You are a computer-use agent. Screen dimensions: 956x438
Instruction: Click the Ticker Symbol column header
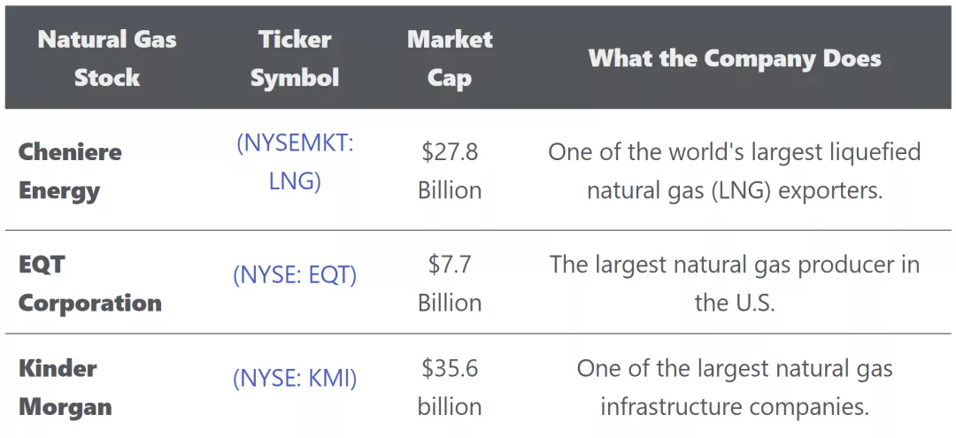tap(295, 58)
